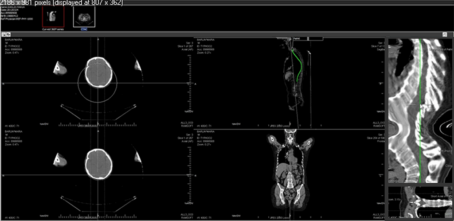
Task: Click the top endpoint of the green curved path
Action: point(293,48)
